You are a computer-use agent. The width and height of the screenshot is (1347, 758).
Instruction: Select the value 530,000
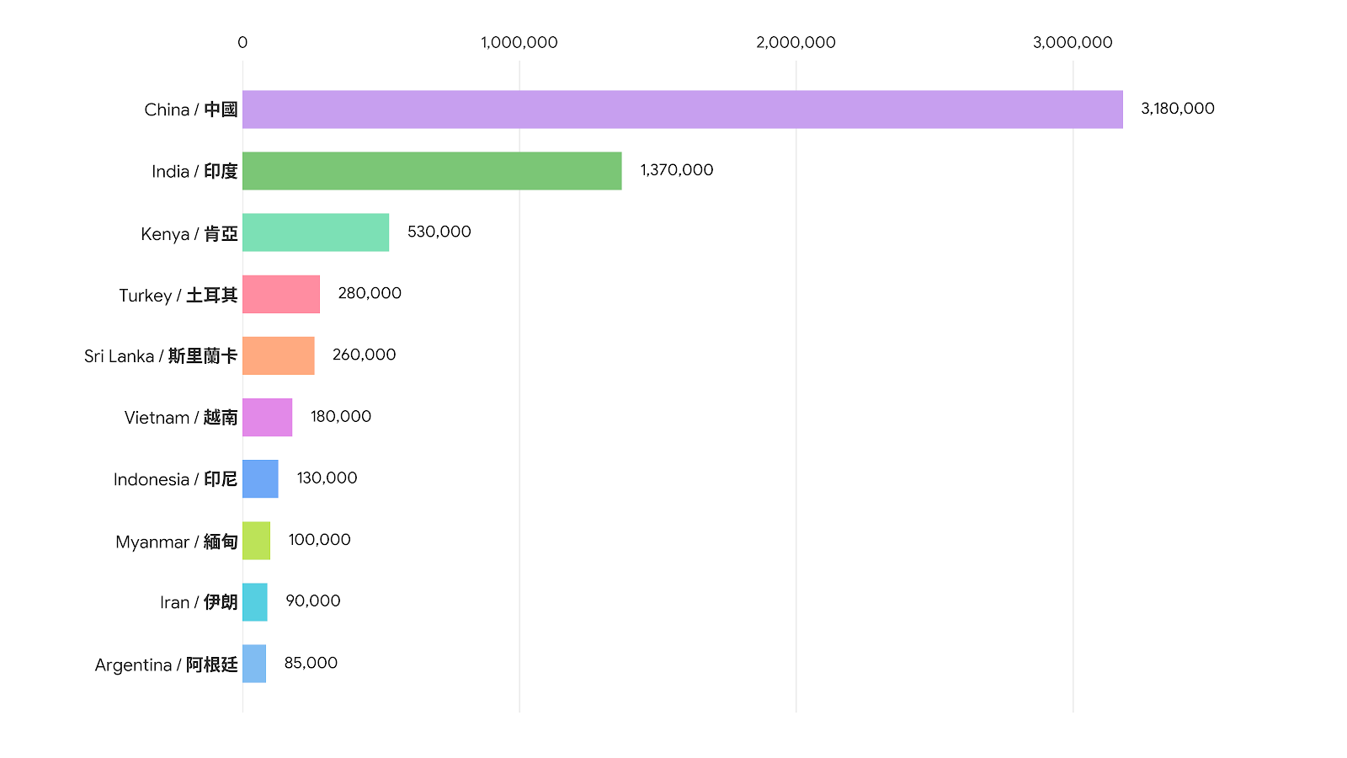pyautogui.click(x=439, y=232)
